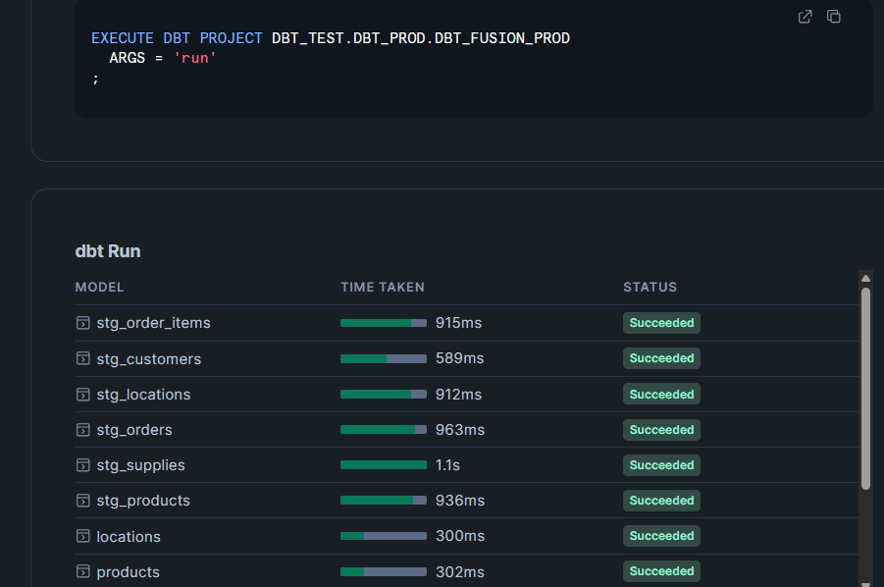Select the stg_order_items model name

click(x=153, y=323)
